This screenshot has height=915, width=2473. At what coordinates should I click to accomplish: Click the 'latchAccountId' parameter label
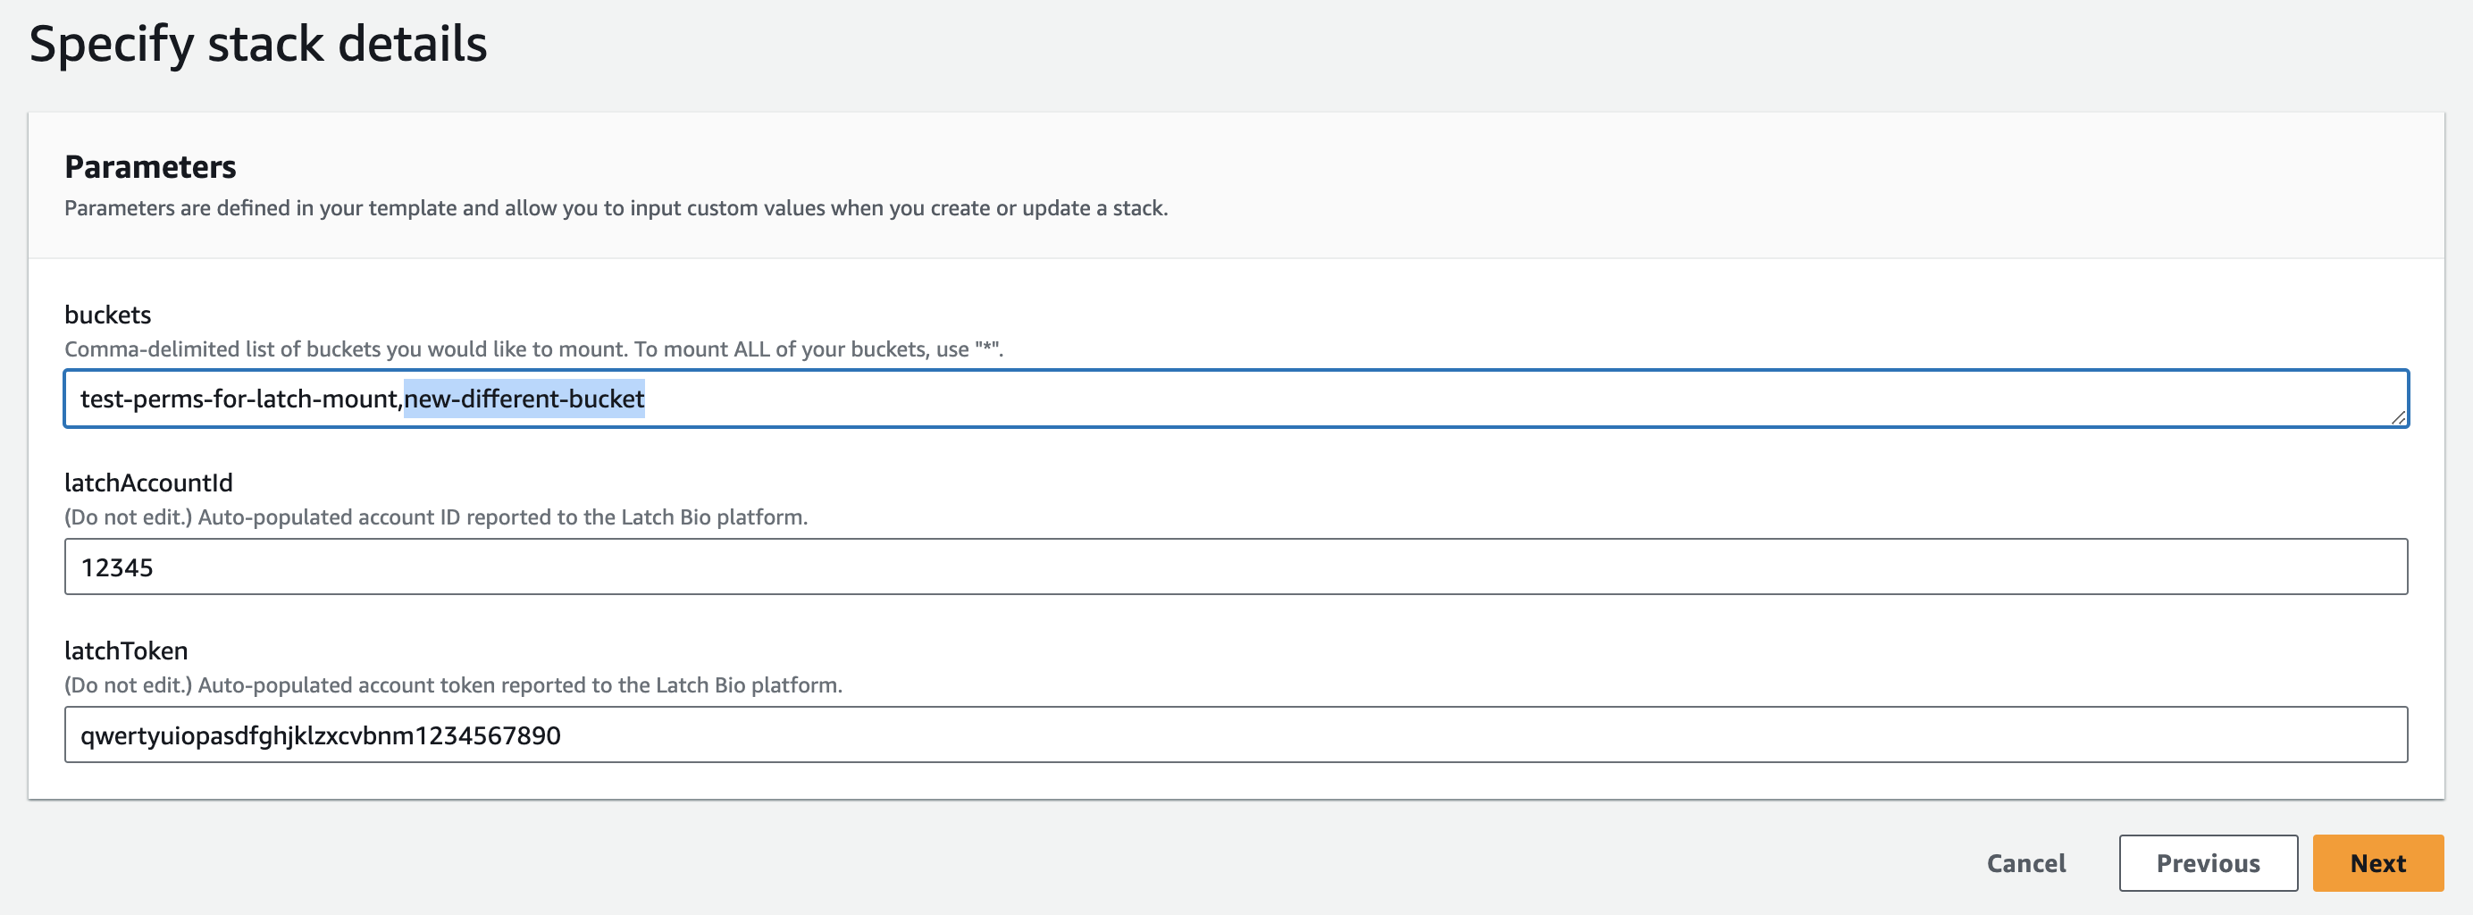[149, 482]
